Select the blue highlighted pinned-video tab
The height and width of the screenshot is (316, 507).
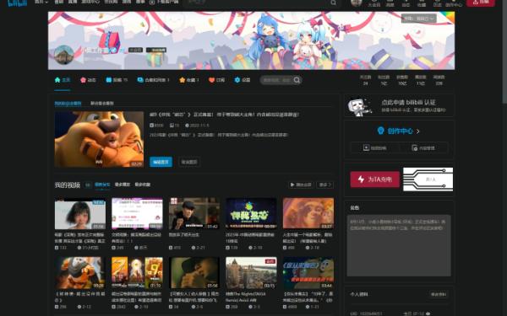tap(68, 103)
